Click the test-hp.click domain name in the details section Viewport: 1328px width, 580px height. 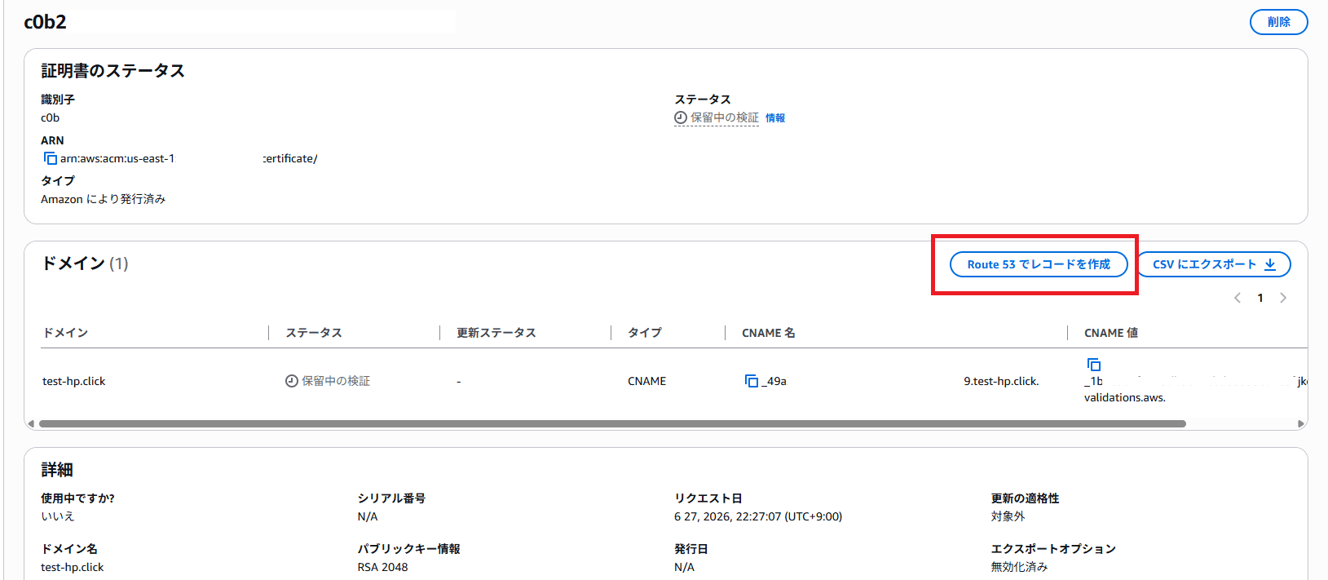tap(73, 567)
